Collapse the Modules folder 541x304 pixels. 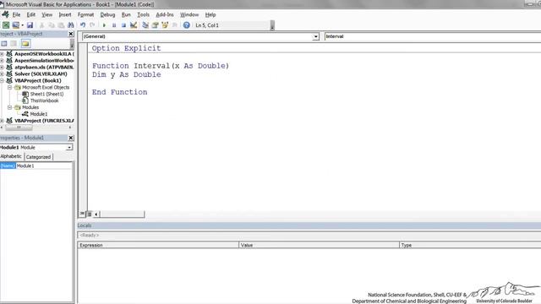10,107
